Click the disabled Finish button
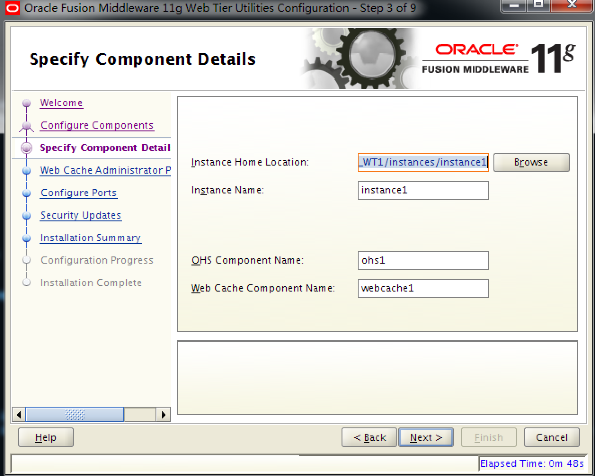Screen dimensions: 595x476 tap(489, 437)
